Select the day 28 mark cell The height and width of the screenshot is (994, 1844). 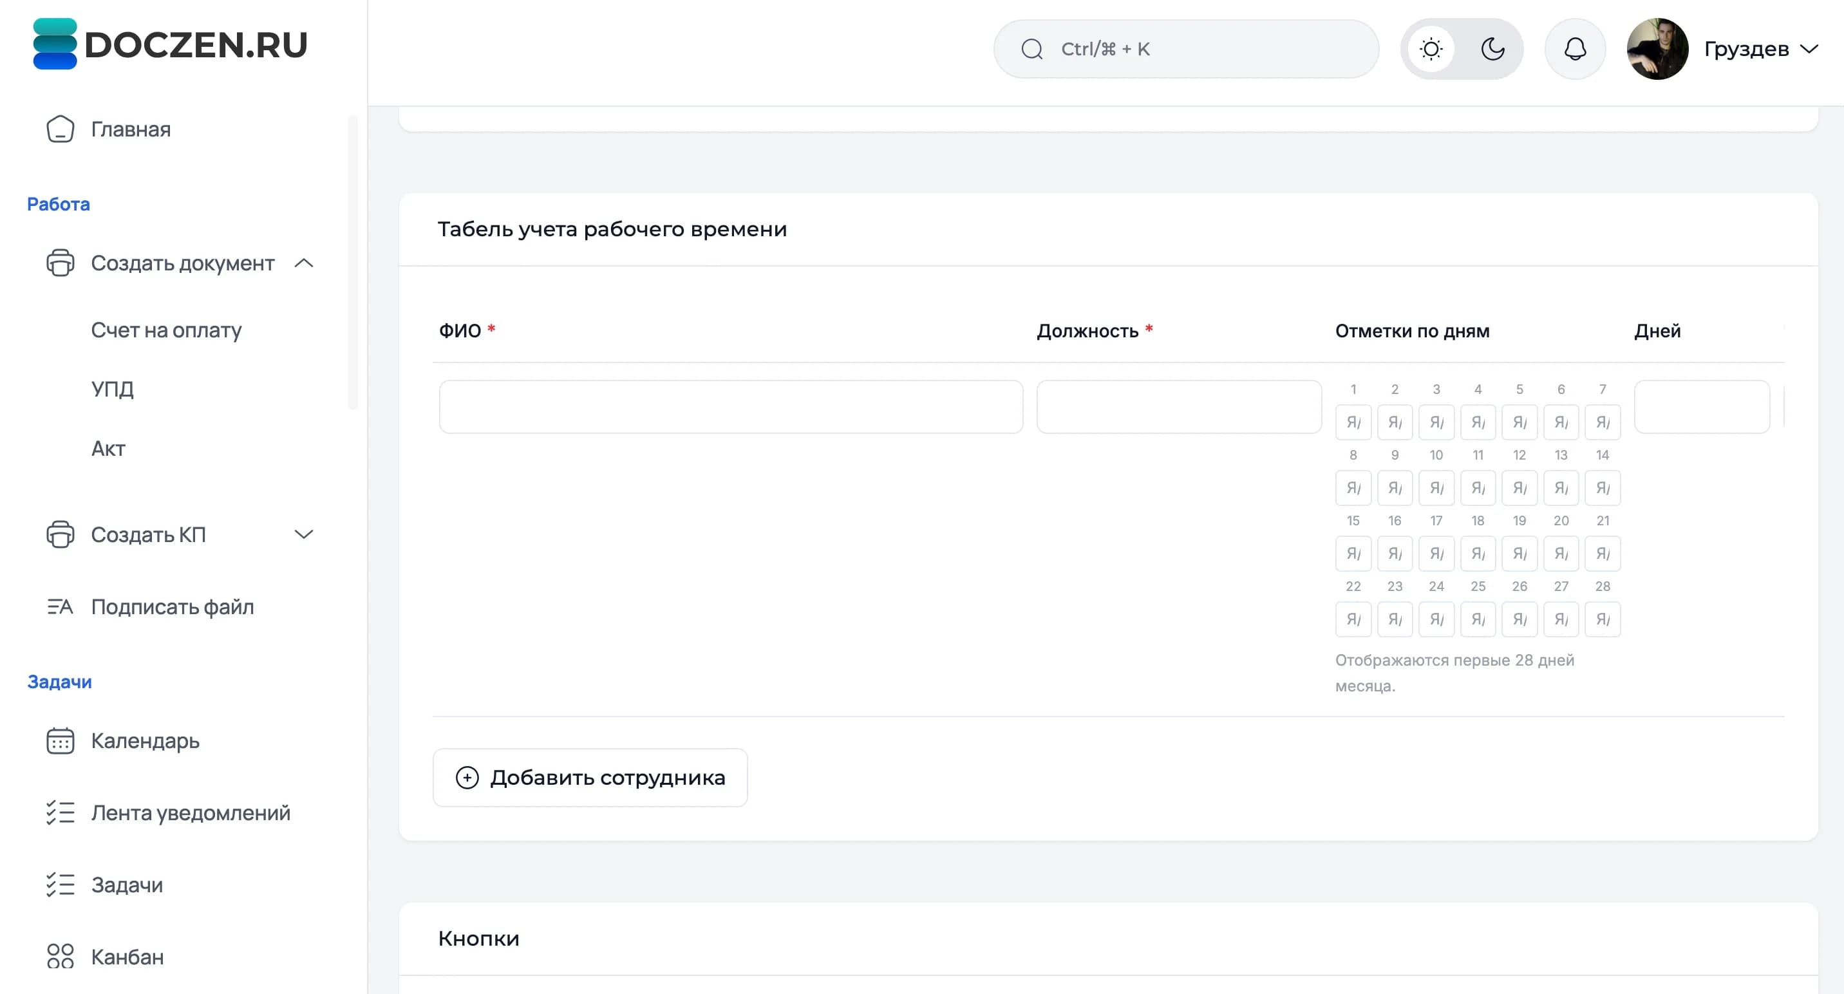[x=1602, y=620]
